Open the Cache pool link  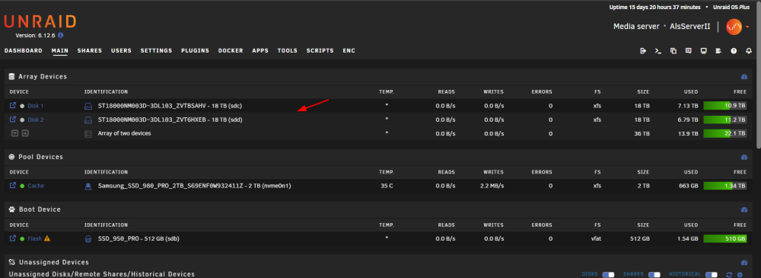[x=36, y=186]
